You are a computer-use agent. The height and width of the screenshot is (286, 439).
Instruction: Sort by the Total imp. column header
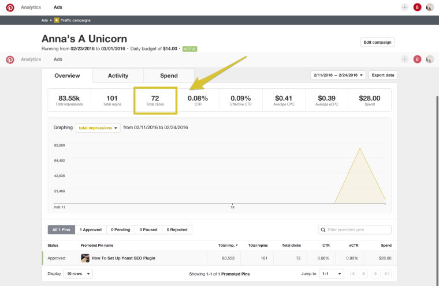click(x=228, y=246)
